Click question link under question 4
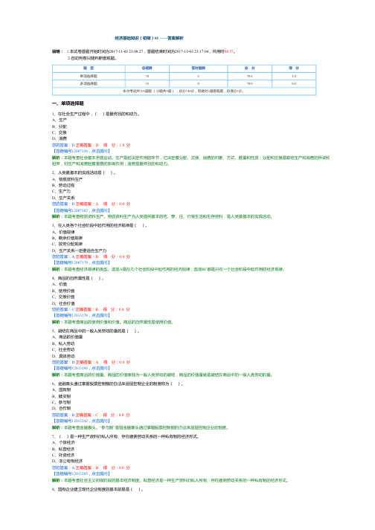 81,315
